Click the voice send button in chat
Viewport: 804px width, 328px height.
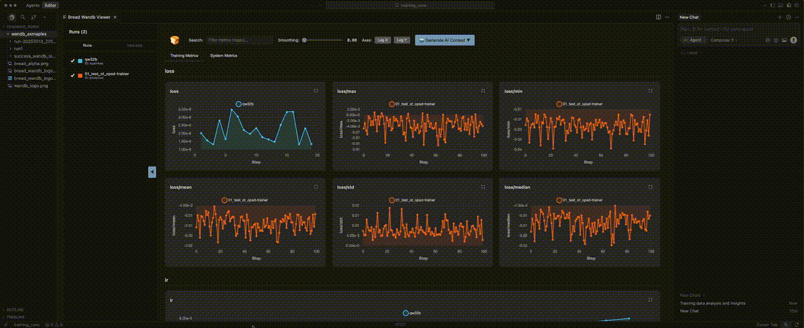pyautogui.click(x=794, y=40)
